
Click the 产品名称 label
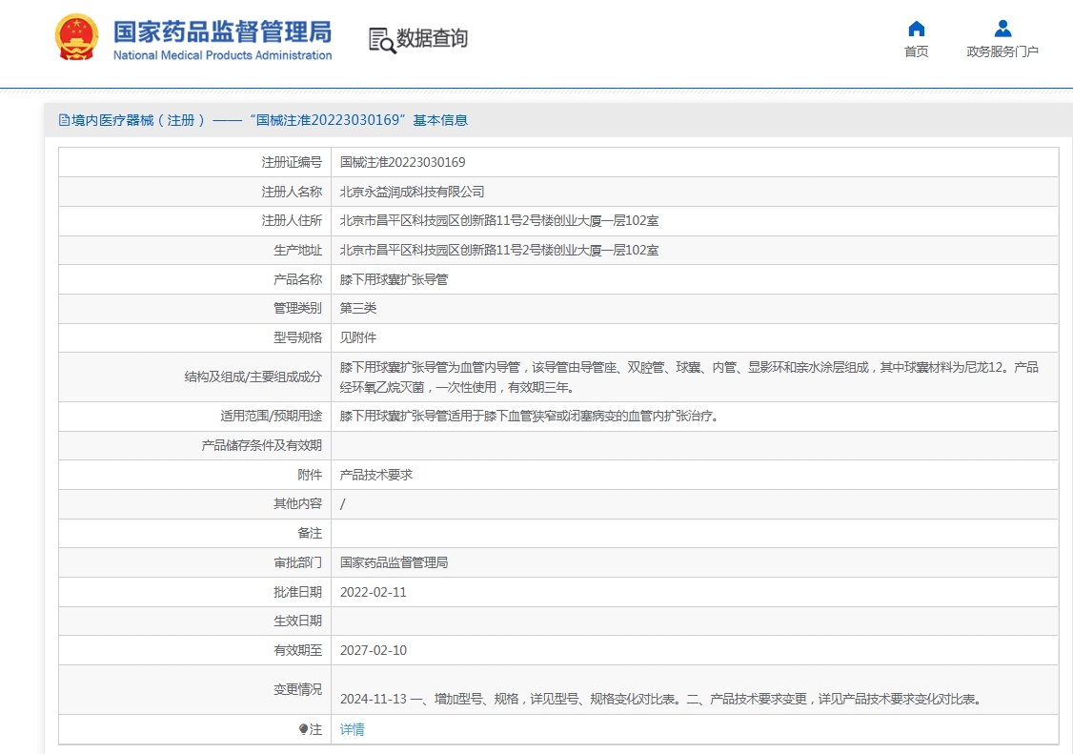[297, 279]
